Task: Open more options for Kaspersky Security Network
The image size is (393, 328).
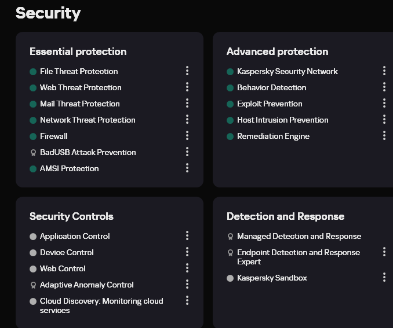Action: pyautogui.click(x=384, y=71)
